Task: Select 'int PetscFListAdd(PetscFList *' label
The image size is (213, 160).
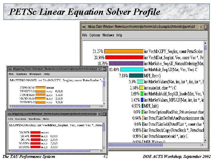Action: tap(166, 124)
